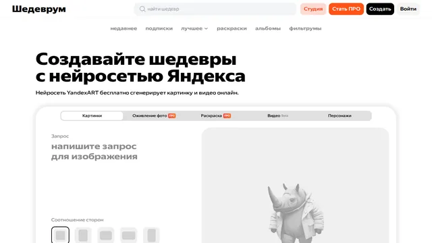Select the wide landscape aspect ratio icon
This screenshot has width=432, height=243.
[x=129, y=236]
